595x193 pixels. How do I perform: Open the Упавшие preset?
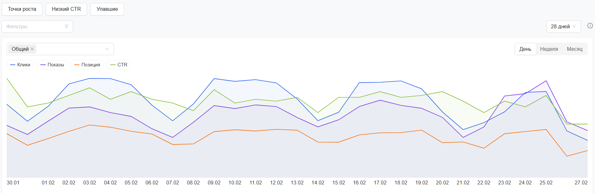(x=107, y=9)
